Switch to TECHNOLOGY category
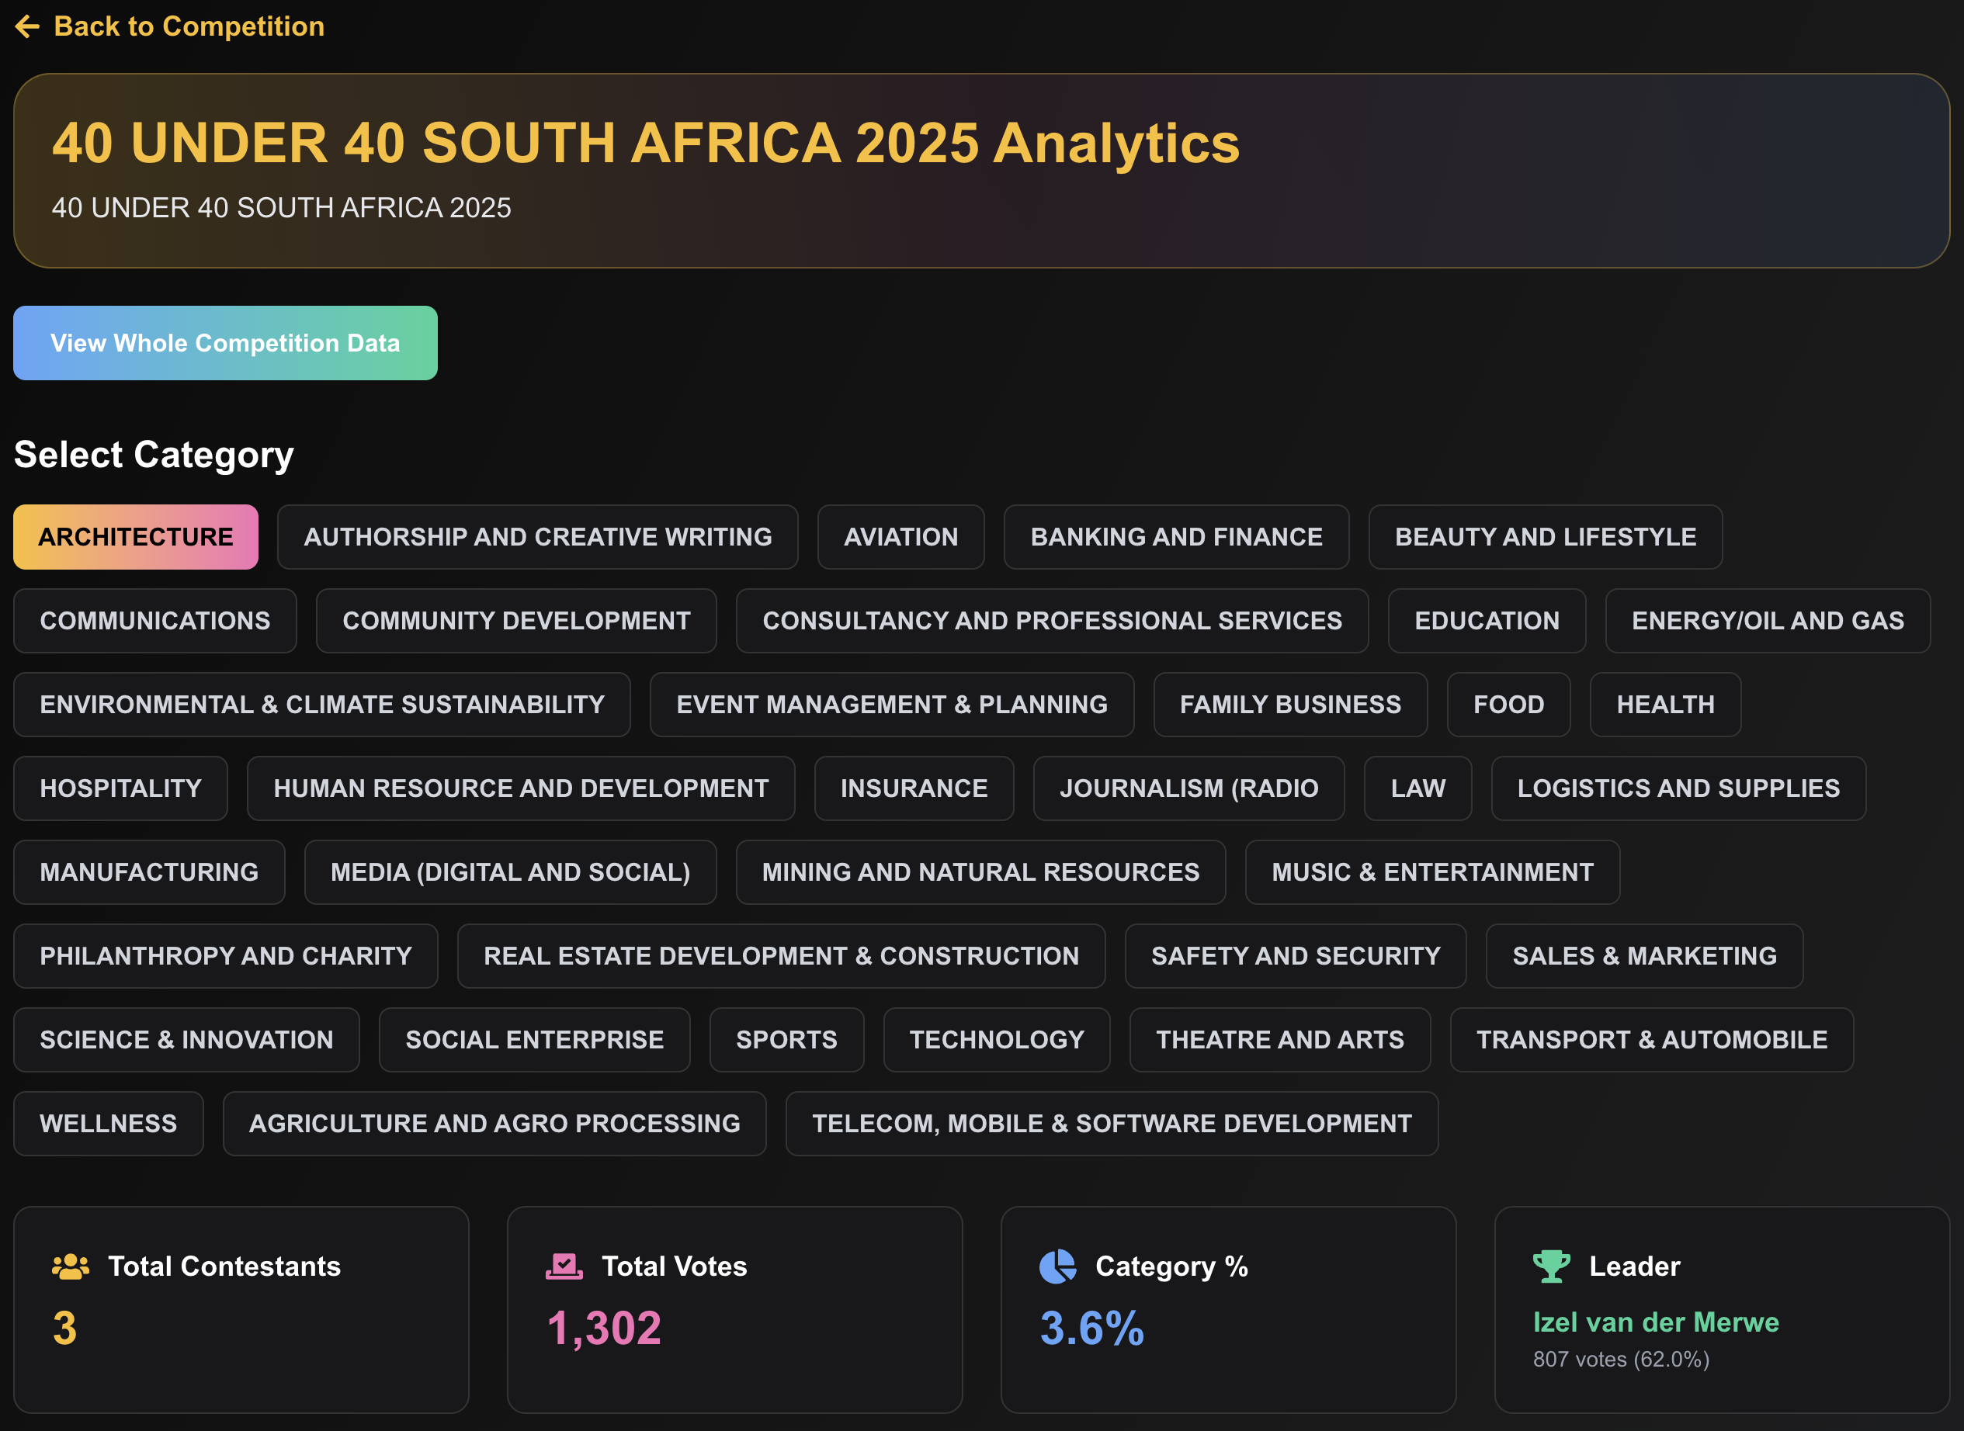 click(996, 1039)
